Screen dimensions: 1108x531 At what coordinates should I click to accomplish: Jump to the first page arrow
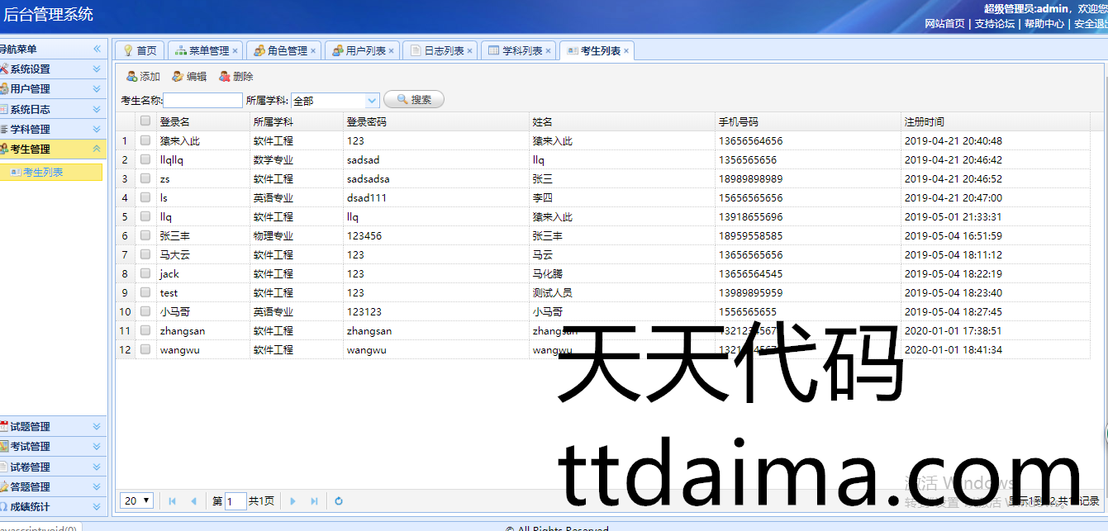point(173,501)
